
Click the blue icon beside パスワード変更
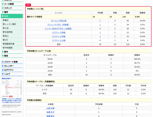pos(3,62)
